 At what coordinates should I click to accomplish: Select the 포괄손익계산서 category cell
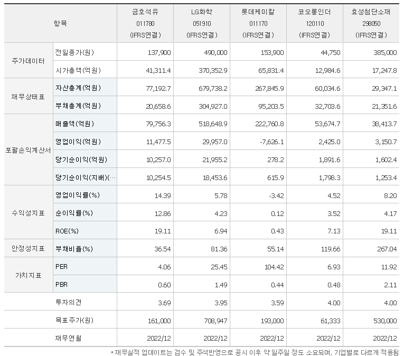29,150
